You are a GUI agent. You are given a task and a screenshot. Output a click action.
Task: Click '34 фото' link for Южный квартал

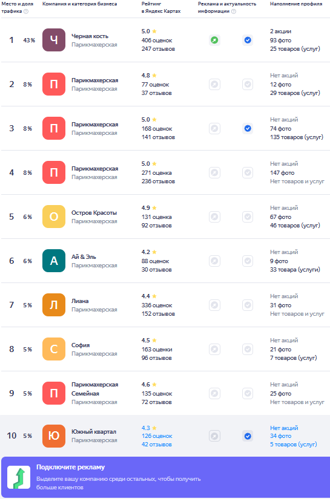(x=280, y=436)
